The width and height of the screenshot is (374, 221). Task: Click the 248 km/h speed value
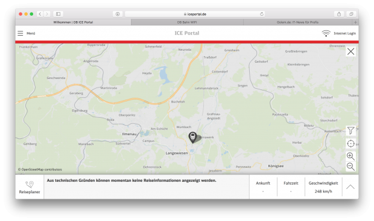coord(323,191)
